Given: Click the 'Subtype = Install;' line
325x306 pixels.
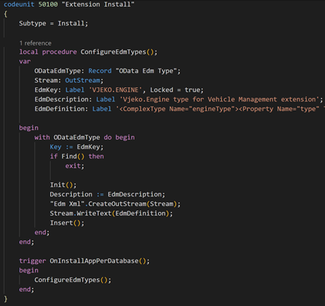Looking at the screenshot, I should [54, 23].
